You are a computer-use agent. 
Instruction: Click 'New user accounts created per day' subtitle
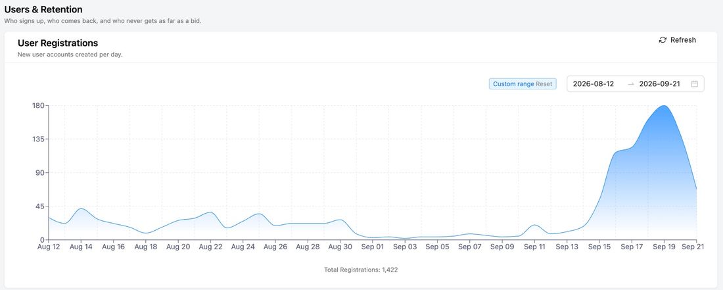[x=70, y=55]
